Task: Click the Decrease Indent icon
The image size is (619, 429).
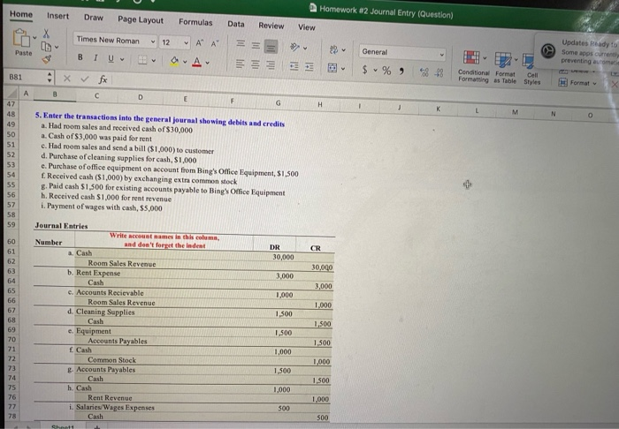Action: [294, 66]
